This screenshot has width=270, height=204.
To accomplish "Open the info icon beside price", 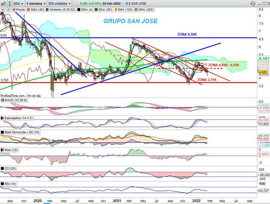I will (x=76, y=4).
